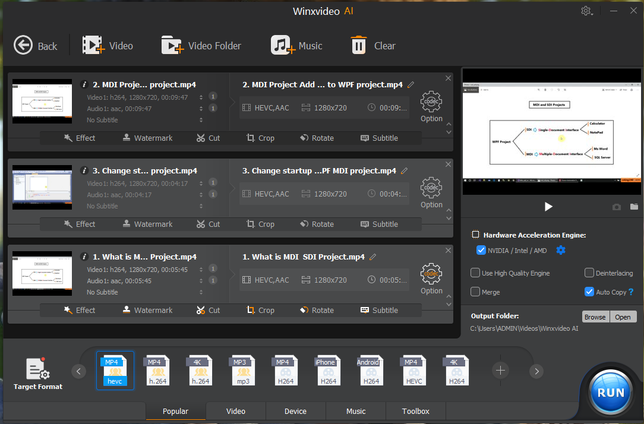The image size is (644, 424).
Task: Add Watermark to 3. Change startup video
Action: 147,224
